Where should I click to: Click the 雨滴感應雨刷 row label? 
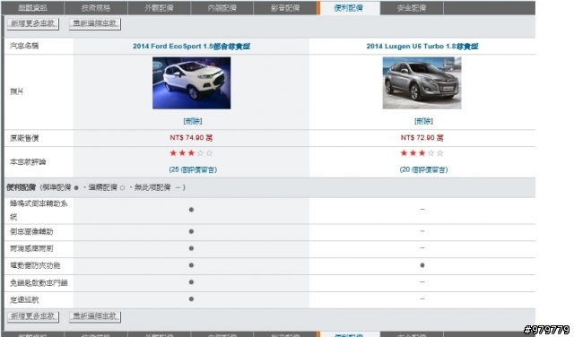[x=31, y=249]
